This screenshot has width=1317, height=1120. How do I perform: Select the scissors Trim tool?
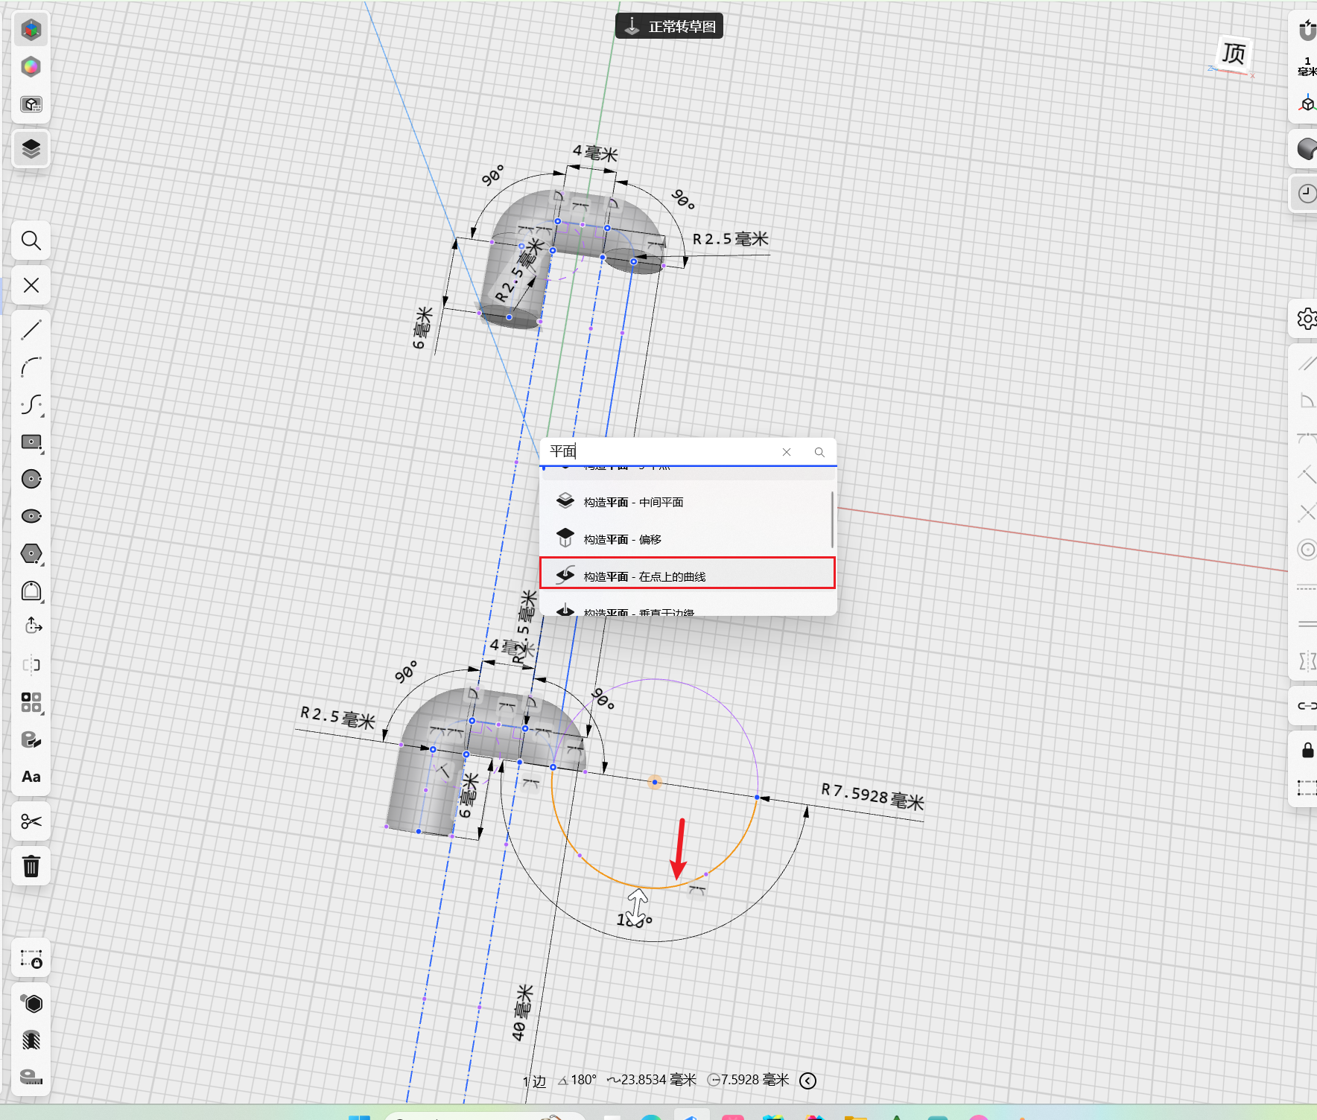pyautogui.click(x=31, y=821)
